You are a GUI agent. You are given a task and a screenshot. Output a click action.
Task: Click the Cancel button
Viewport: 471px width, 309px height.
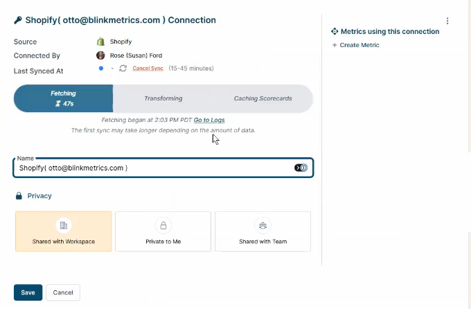63,292
